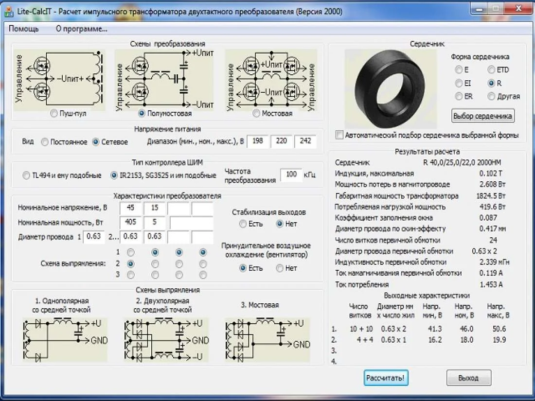Click the full-bridge circuit schematic image
Image resolution: width=535 pixels, height=401 pixels.
271,79
